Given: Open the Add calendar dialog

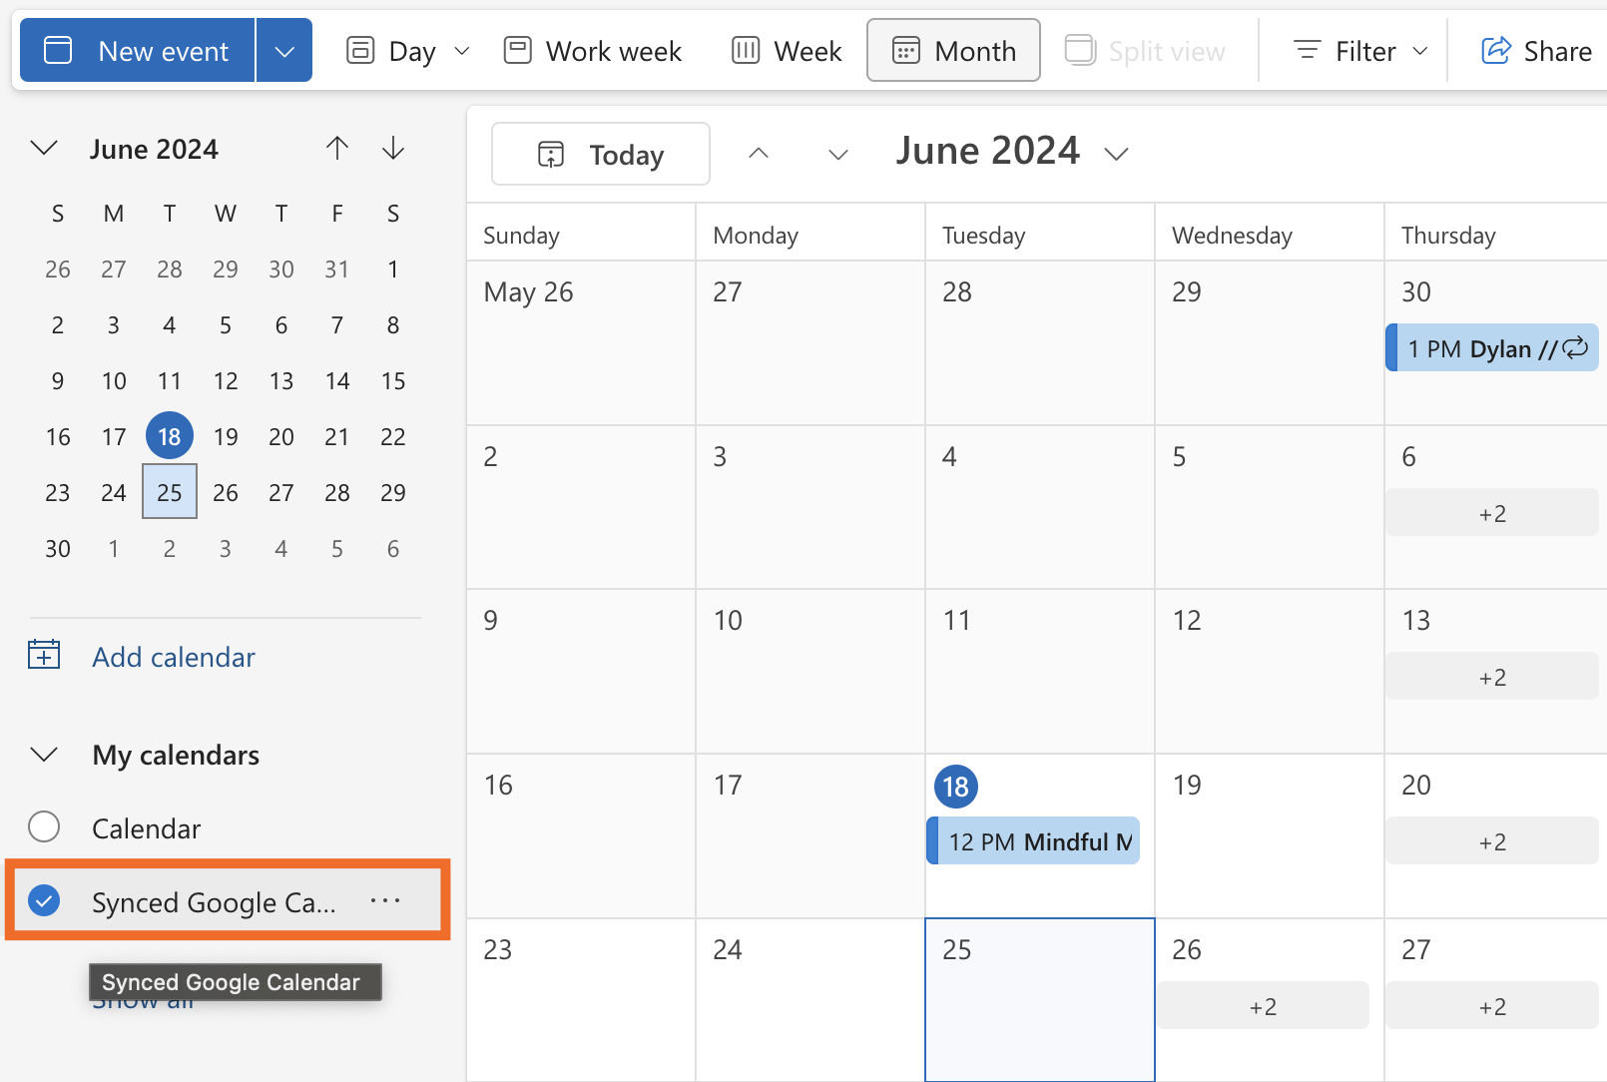Looking at the screenshot, I should [173, 657].
